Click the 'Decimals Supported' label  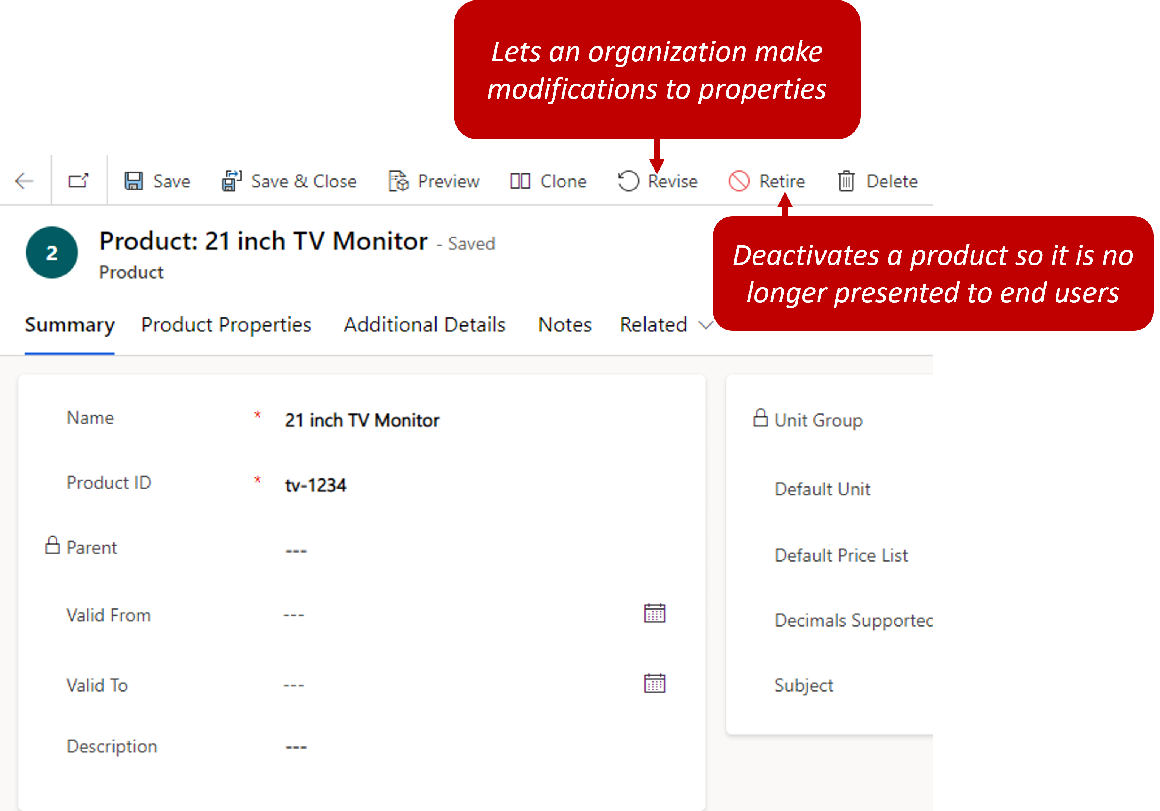853,621
